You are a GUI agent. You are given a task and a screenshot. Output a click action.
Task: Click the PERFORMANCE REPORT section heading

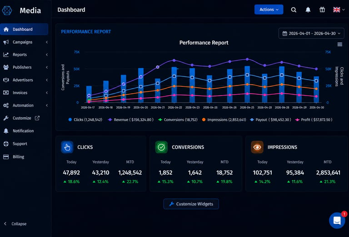click(x=86, y=32)
